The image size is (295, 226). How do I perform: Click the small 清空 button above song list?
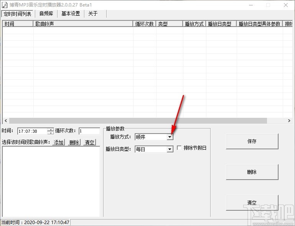[x=89, y=142]
